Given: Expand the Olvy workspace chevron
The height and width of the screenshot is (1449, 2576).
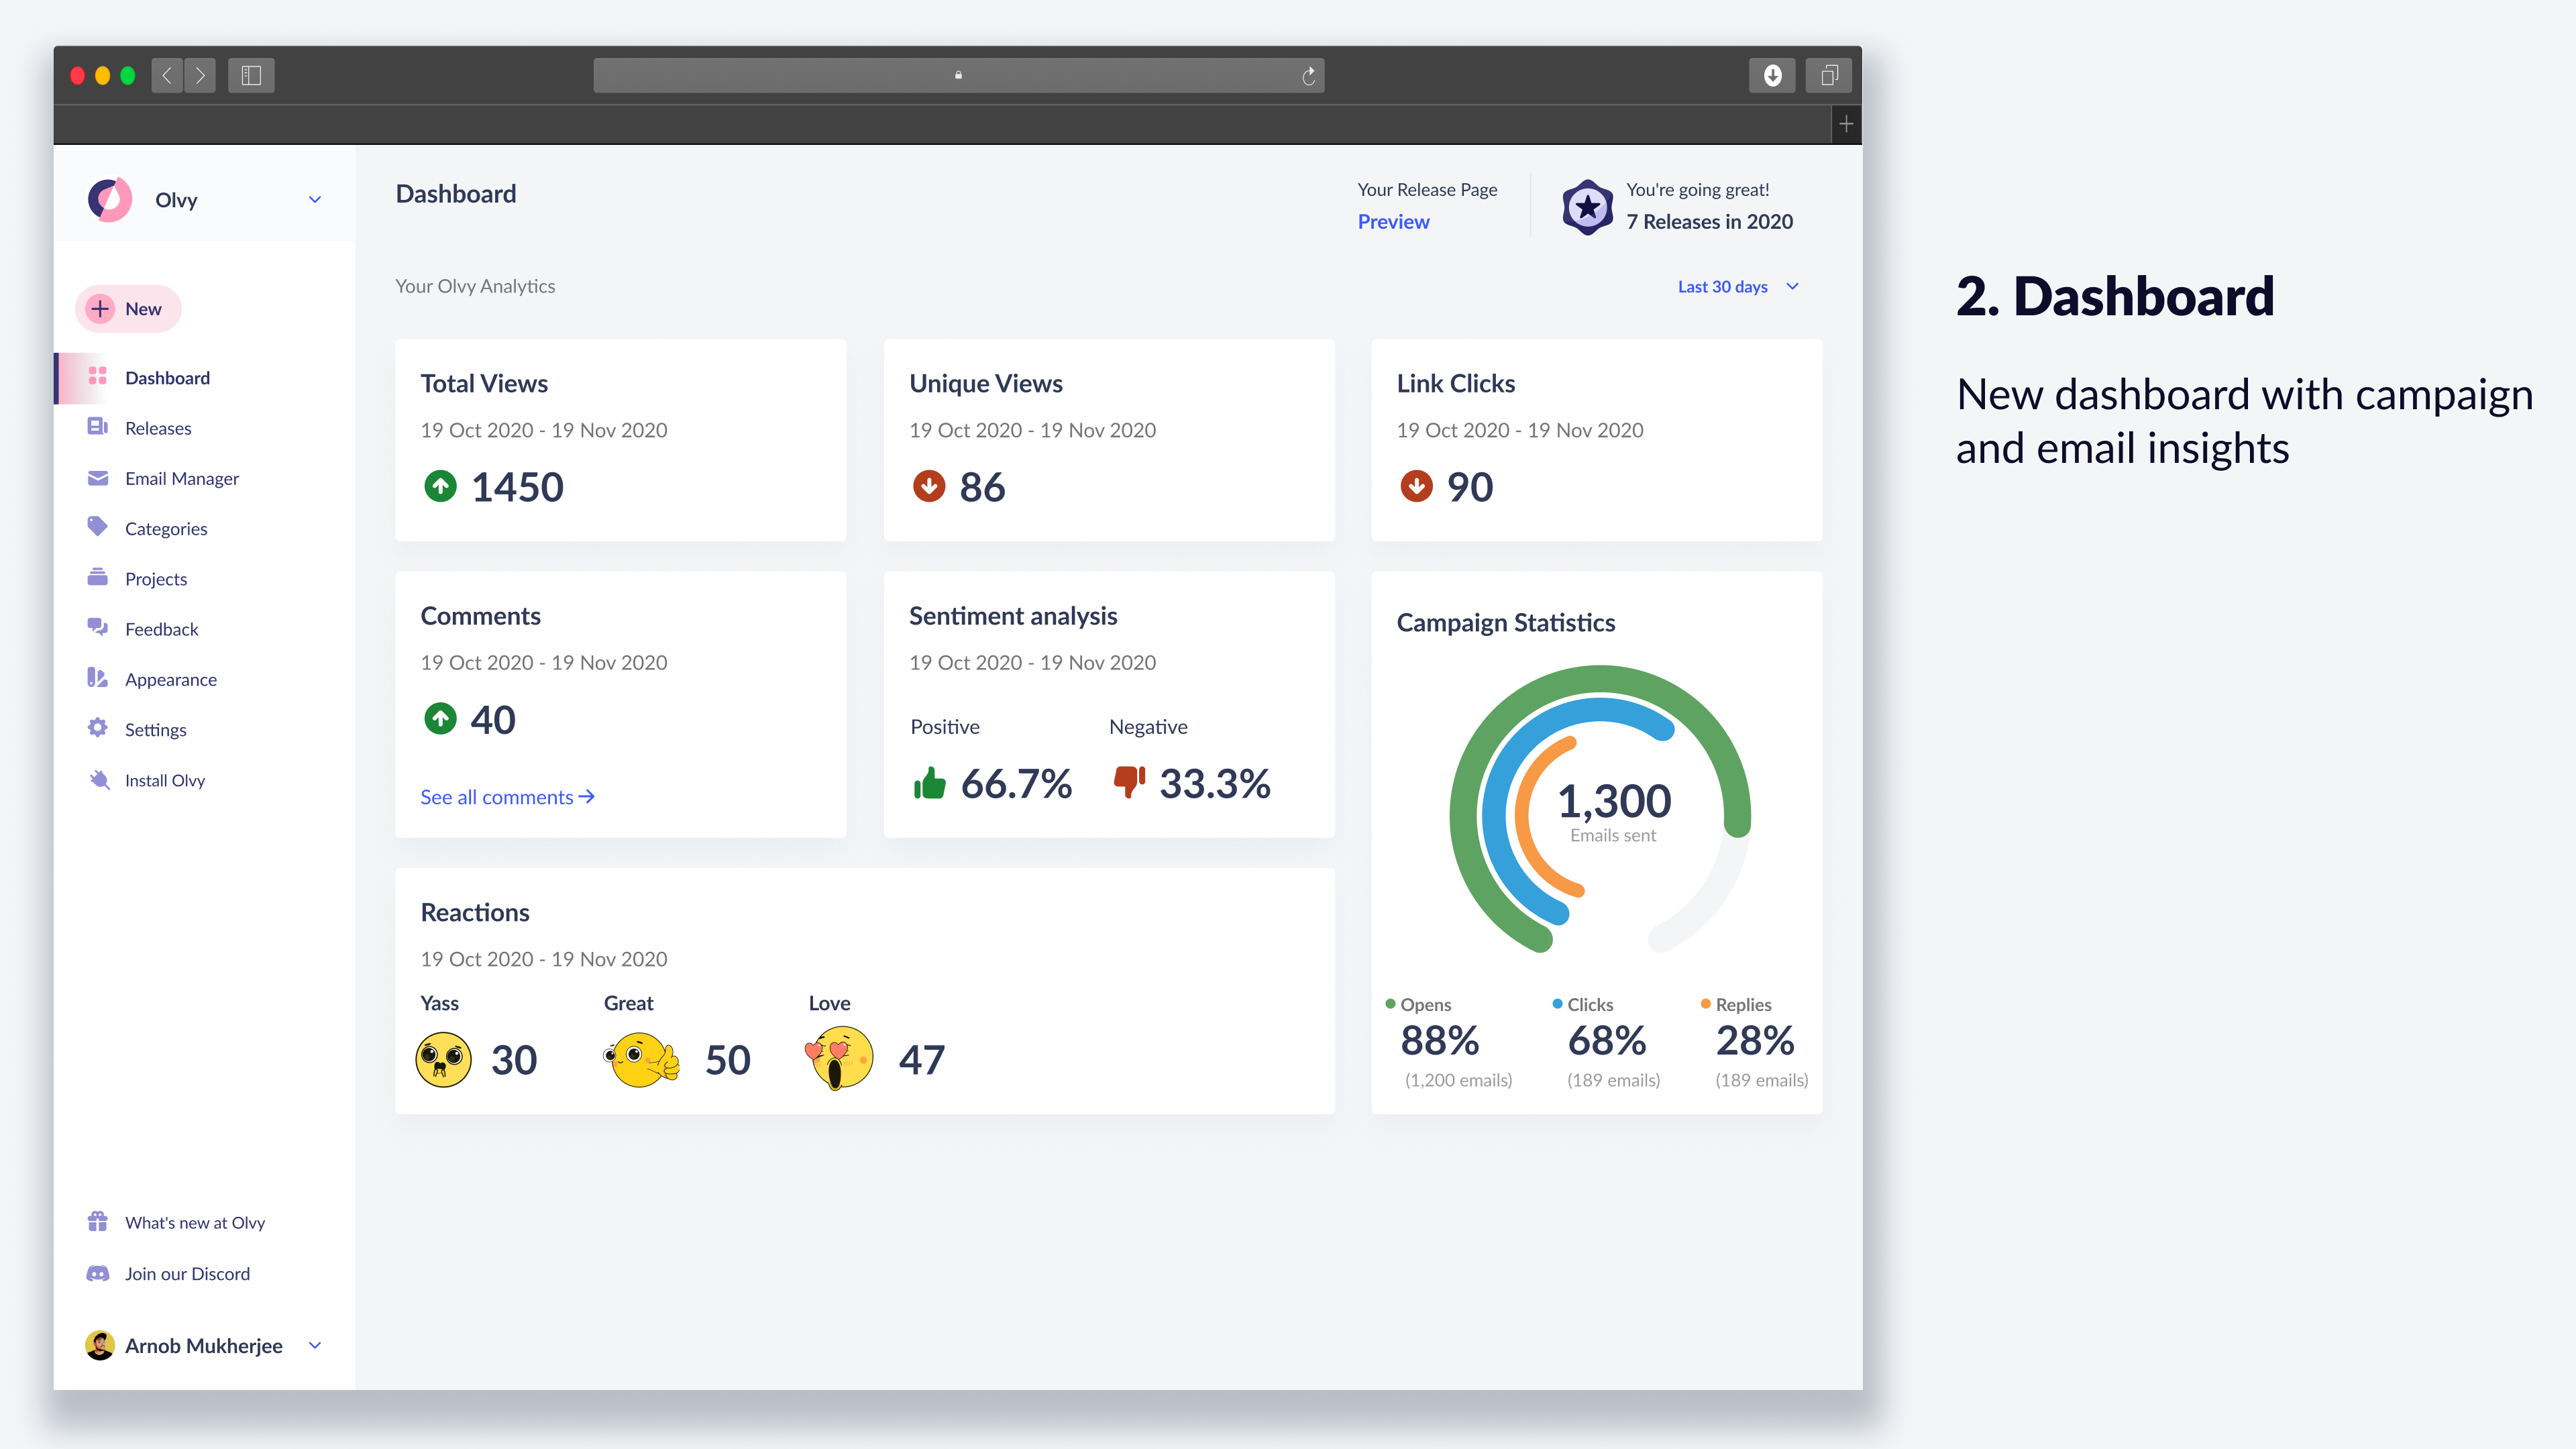Looking at the screenshot, I should coord(315,199).
